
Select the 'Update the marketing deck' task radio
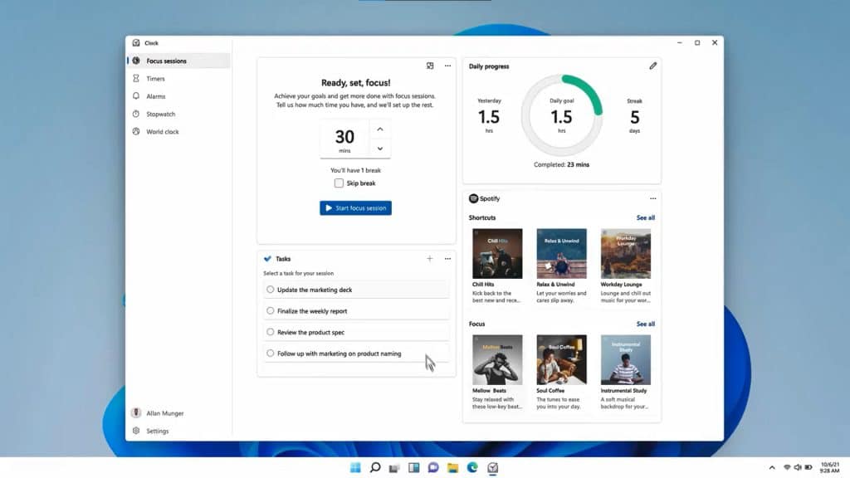(271, 290)
